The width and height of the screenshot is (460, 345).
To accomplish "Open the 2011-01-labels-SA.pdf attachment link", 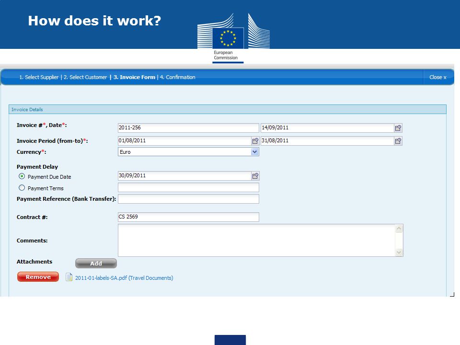I will pyautogui.click(x=124, y=278).
